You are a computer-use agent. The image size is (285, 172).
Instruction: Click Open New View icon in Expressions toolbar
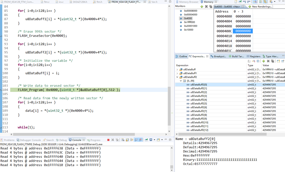[x=278, y=61]
